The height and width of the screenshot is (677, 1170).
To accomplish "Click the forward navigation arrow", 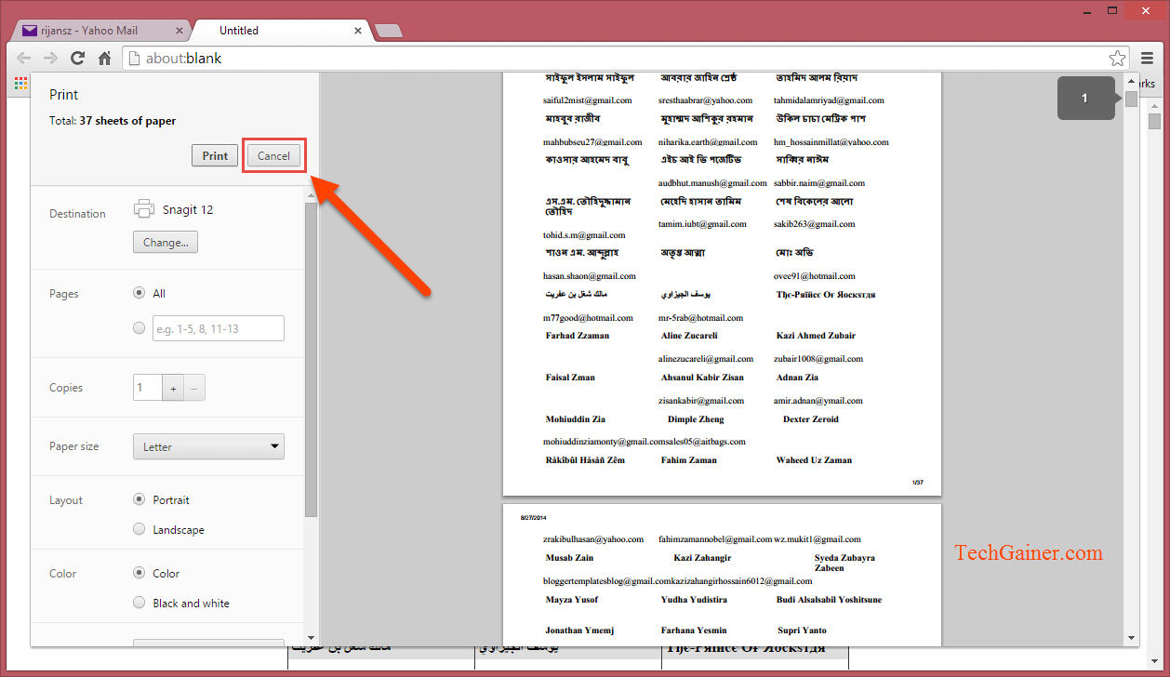I will (x=50, y=58).
